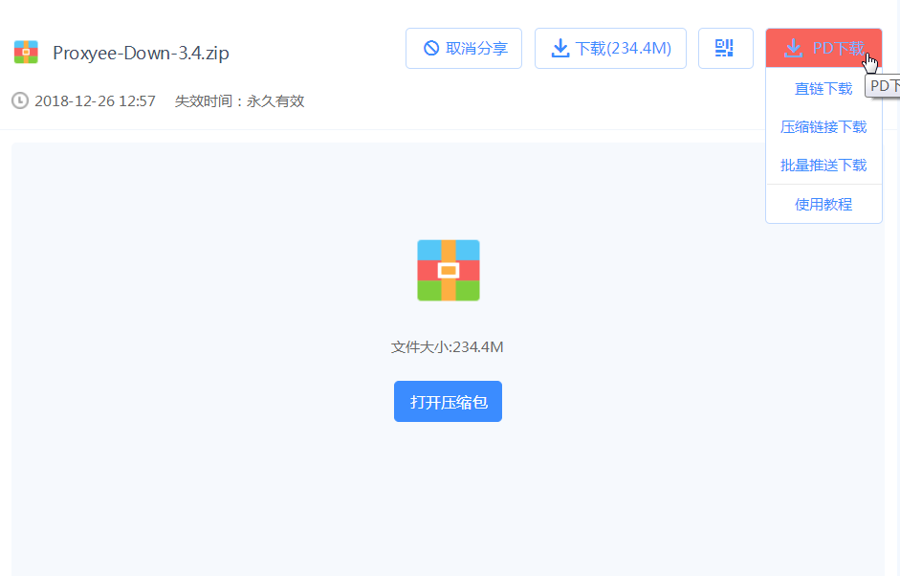
Task: Click the large colorful archive icon in the preview
Action: (448, 271)
